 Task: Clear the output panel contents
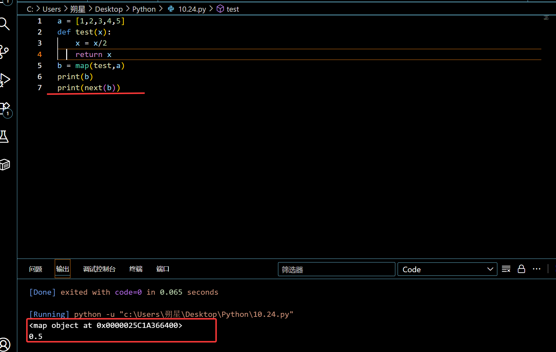(506, 269)
